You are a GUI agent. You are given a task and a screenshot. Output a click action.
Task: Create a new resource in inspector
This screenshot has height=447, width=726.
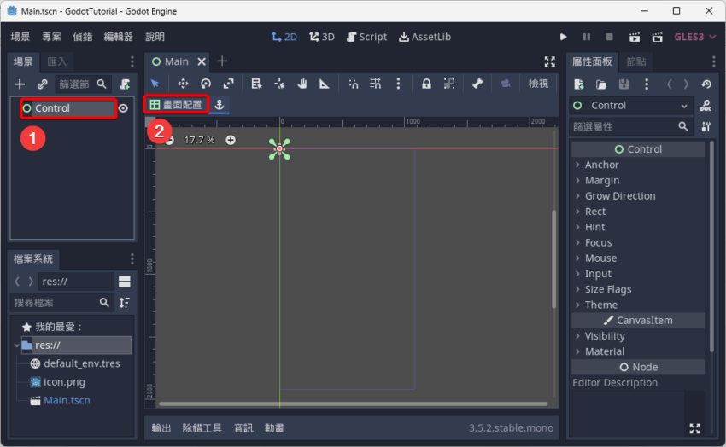(579, 84)
